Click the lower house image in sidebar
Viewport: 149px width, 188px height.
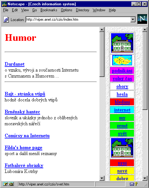pos(122,148)
